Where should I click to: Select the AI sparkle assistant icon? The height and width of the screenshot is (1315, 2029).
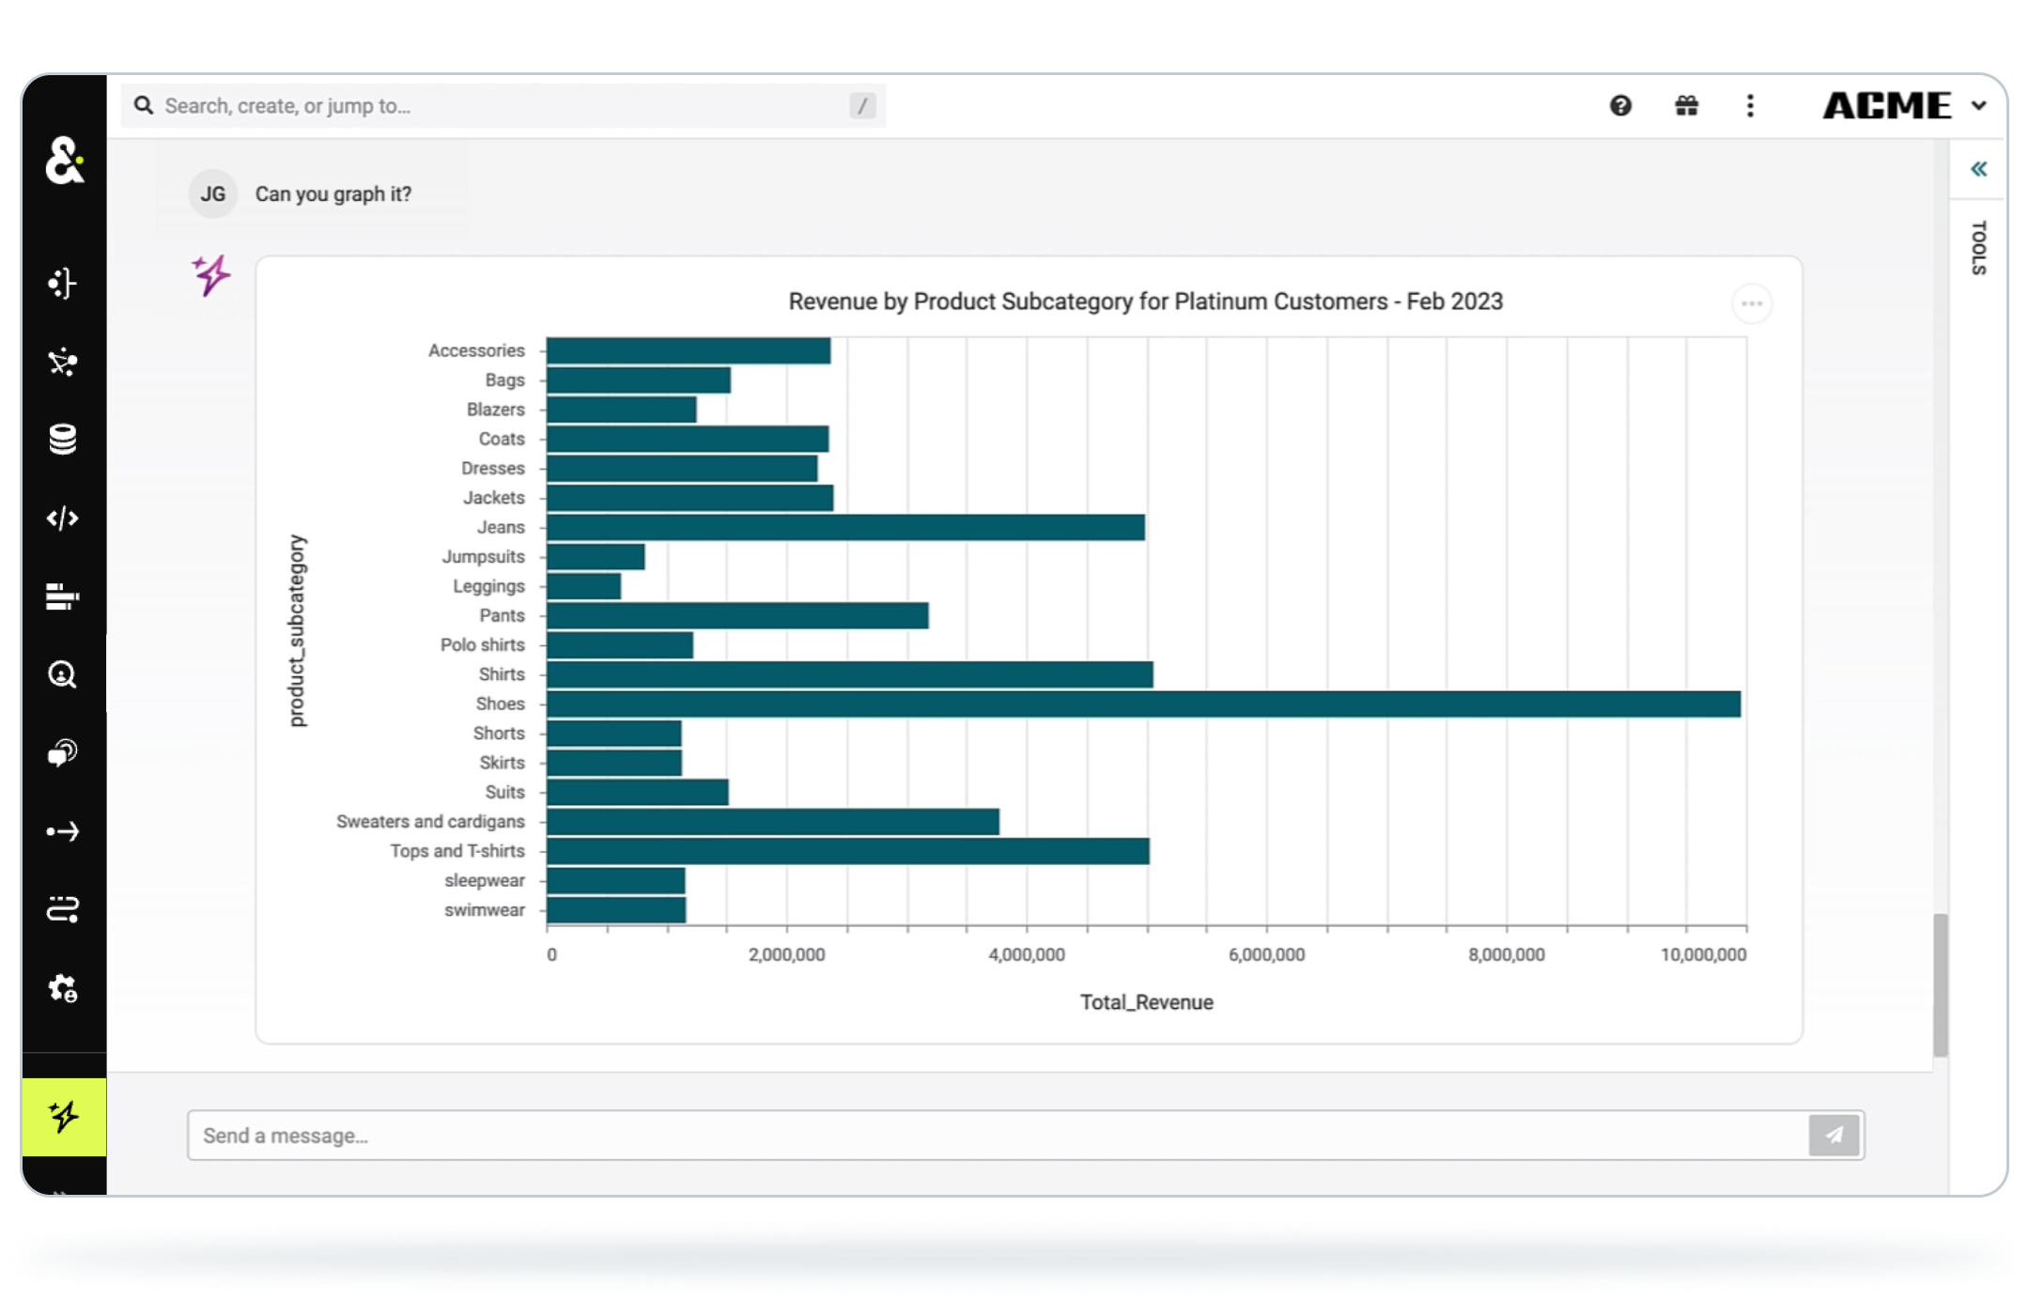[x=64, y=1116]
